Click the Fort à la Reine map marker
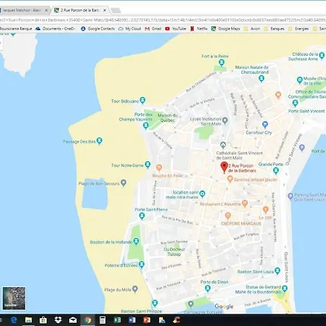Screen dimensions: 326x326 [x=221, y=62]
